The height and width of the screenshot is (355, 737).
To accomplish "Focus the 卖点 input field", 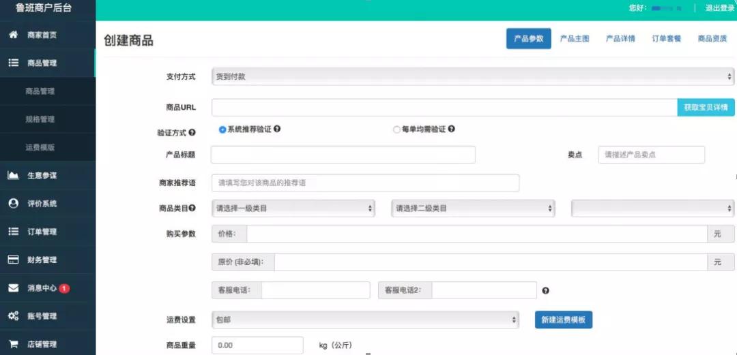I will pyautogui.click(x=652, y=155).
